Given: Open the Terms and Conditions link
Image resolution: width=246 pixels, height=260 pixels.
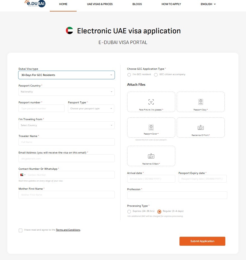Looking at the screenshot, I should pyautogui.click(x=68, y=230).
